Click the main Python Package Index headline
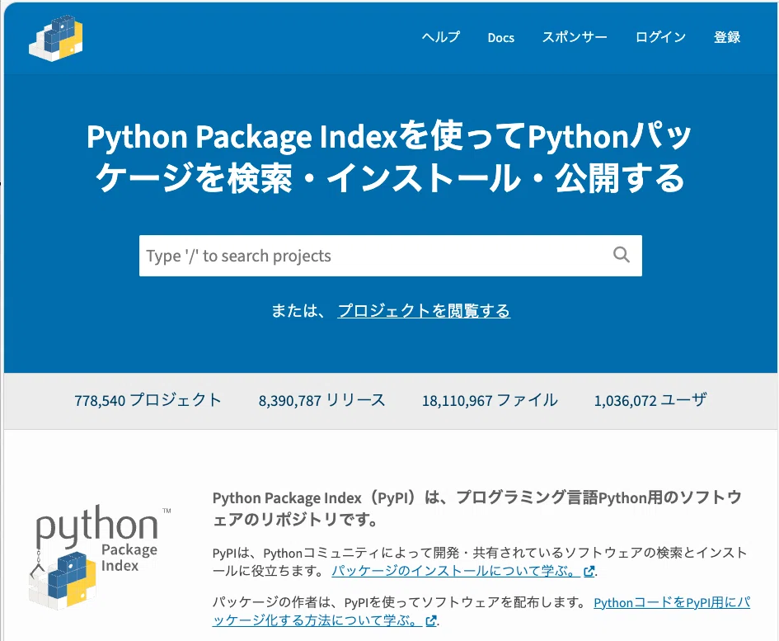This screenshot has height=641, width=779. [389, 157]
